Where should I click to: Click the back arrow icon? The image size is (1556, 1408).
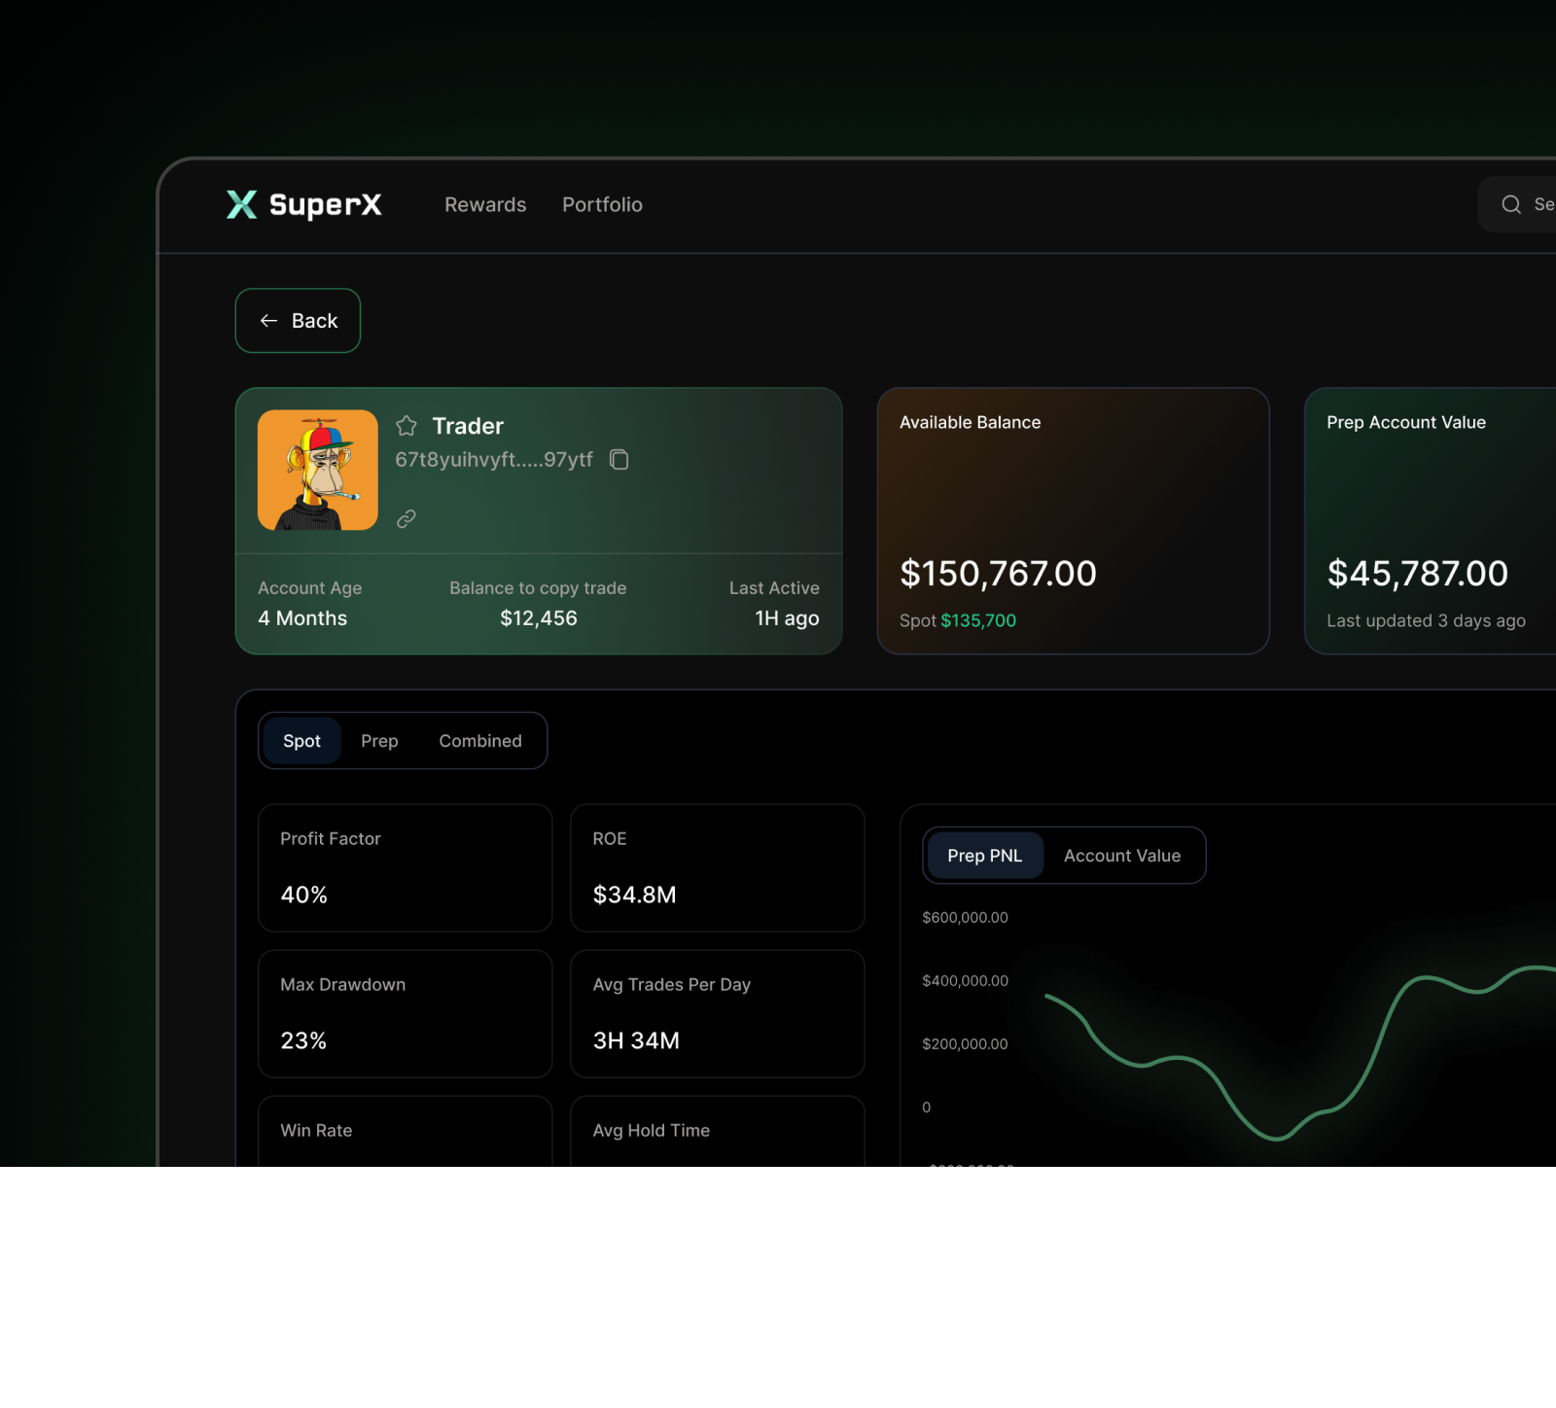[269, 320]
